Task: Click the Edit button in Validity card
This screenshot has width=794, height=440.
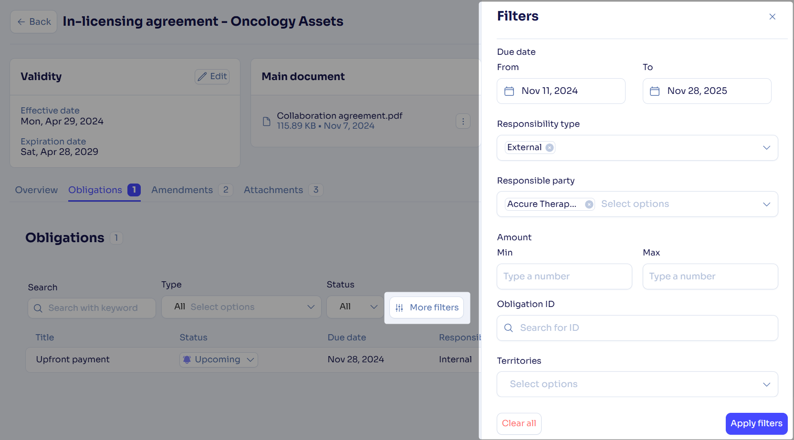Action: [212, 77]
